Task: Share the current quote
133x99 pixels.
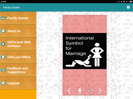Action: coord(91,91)
